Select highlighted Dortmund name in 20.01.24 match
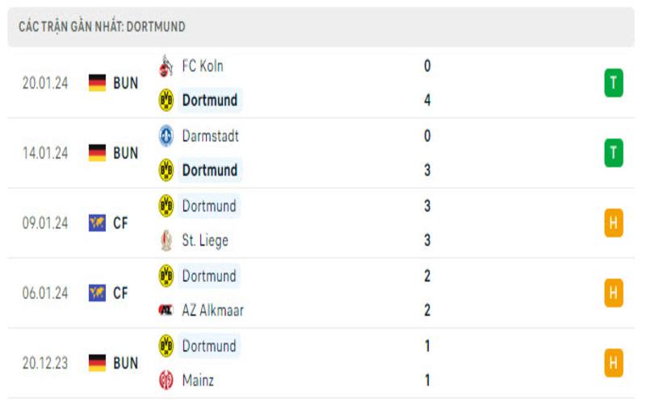Image resolution: width=646 pixels, height=403 pixels. pyautogui.click(x=210, y=101)
